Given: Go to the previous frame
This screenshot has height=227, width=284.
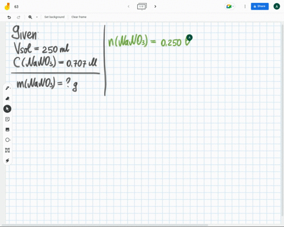Looking at the screenshot, I should (128, 7).
